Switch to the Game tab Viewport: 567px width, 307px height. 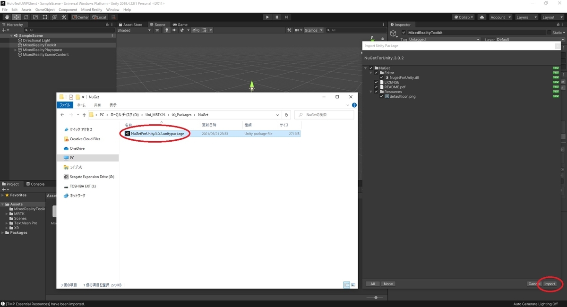[180, 25]
